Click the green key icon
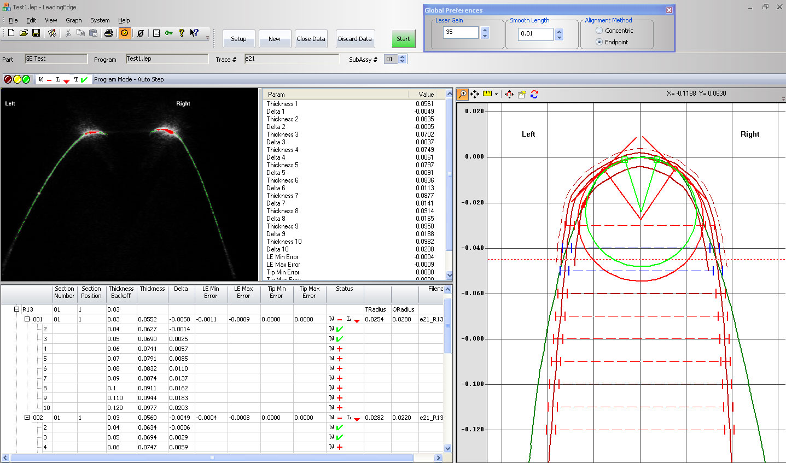786x463 pixels. coord(169,33)
